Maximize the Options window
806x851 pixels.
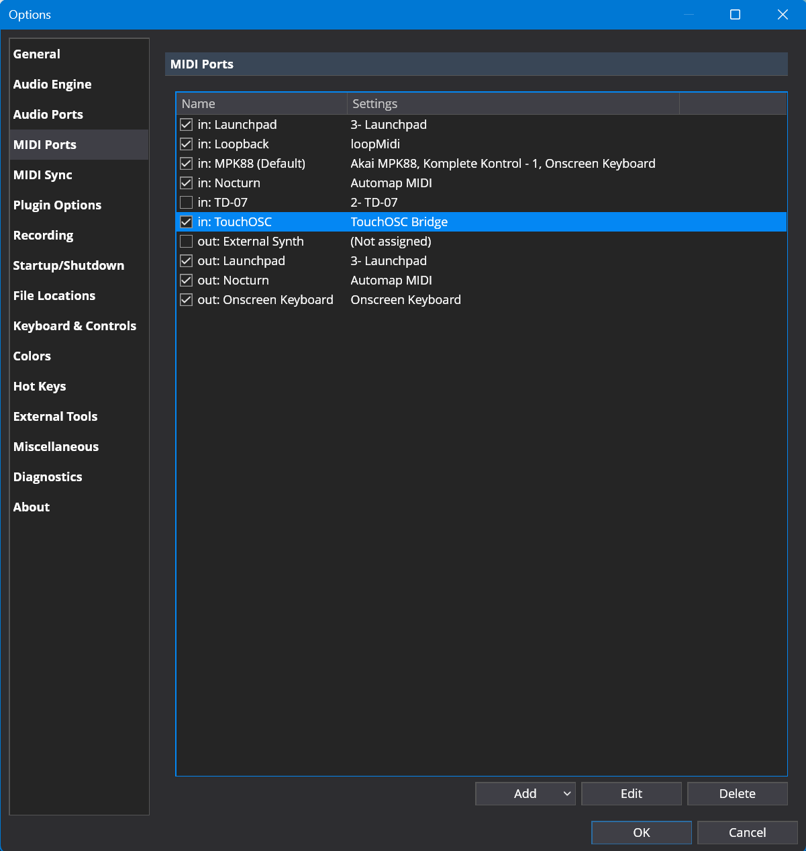coord(735,15)
